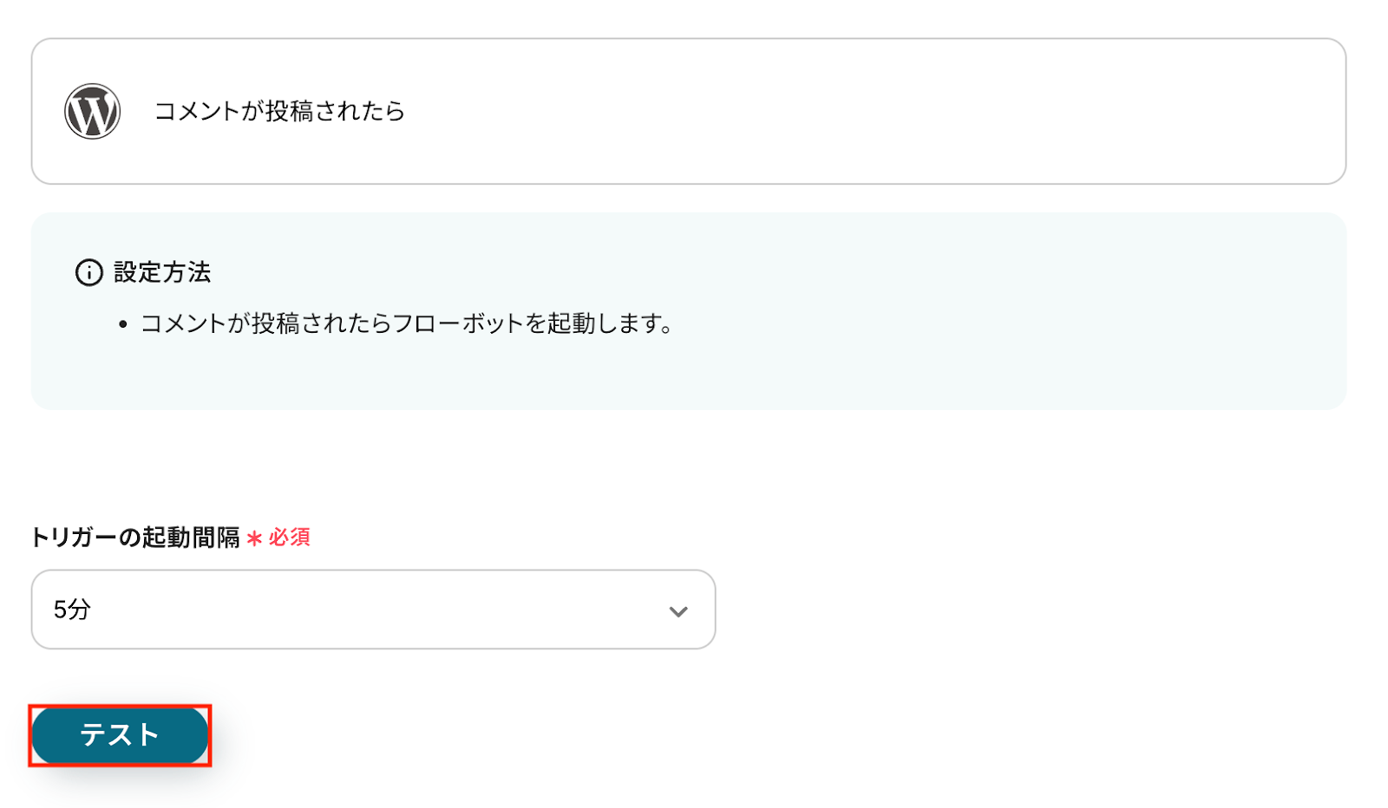Click the red 必須 label
1388x808 pixels.
(290, 538)
